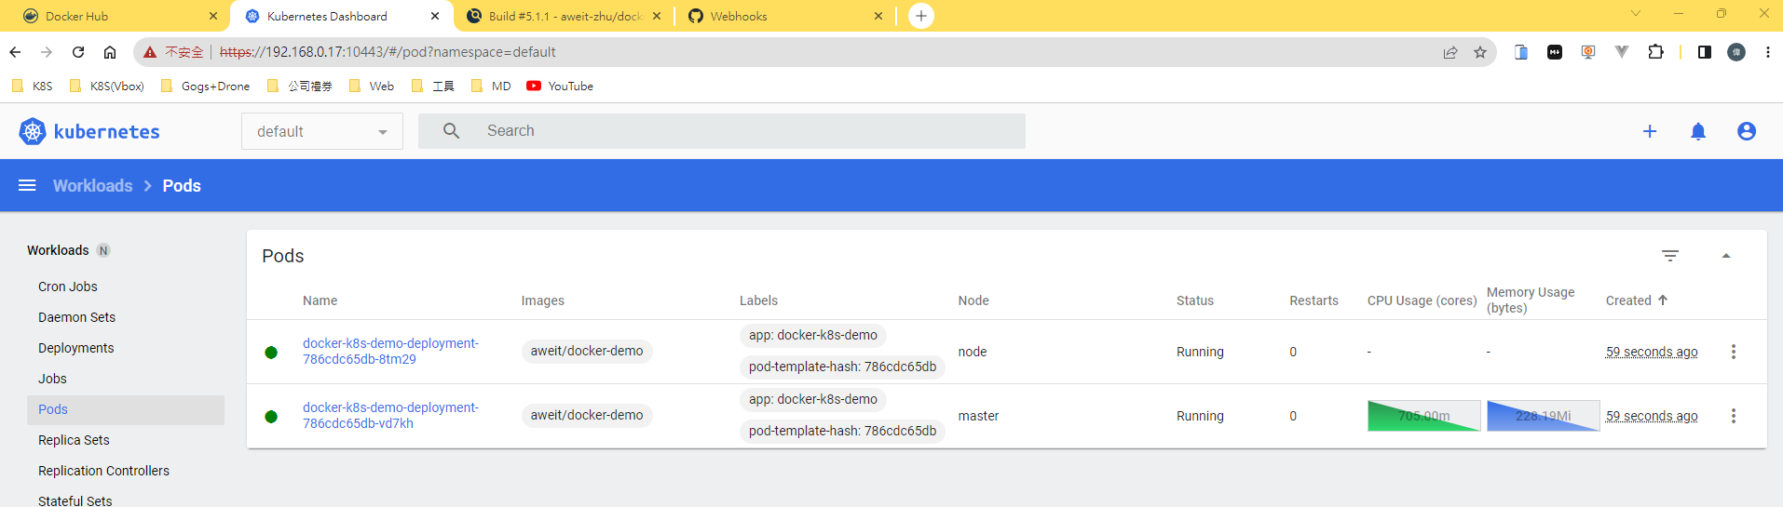Click browser forward arrow
Viewport: 1783px width, 507px height.
click(x=47, y=52)
